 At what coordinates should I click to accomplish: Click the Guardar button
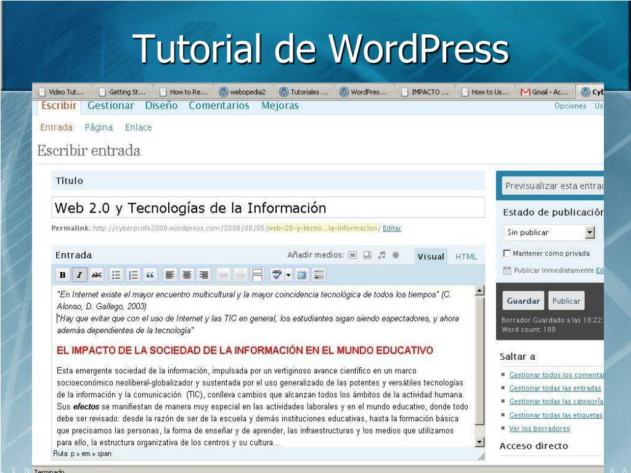coord(523,301)
